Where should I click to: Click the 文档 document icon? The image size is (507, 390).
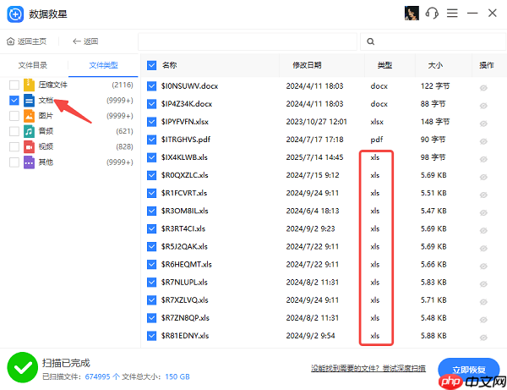[29, 101]
